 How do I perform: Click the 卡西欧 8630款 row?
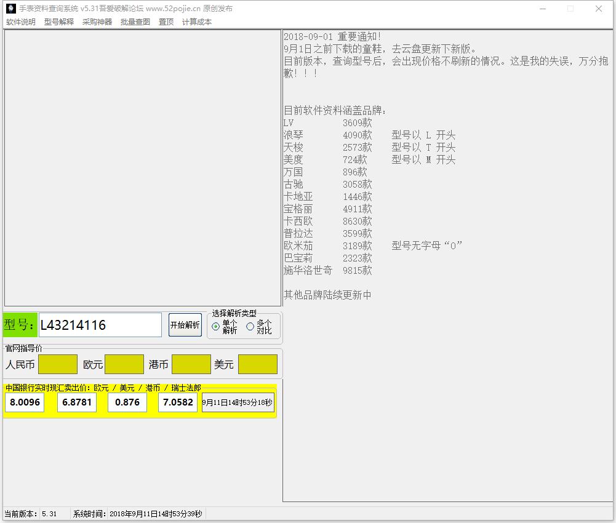point(327,222)
